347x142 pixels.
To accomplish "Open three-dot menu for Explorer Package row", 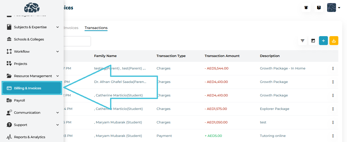I will click(333, 109).
